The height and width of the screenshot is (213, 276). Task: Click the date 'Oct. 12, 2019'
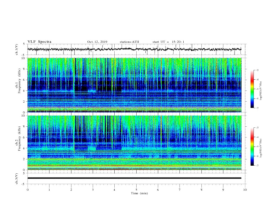click(97, 42)
